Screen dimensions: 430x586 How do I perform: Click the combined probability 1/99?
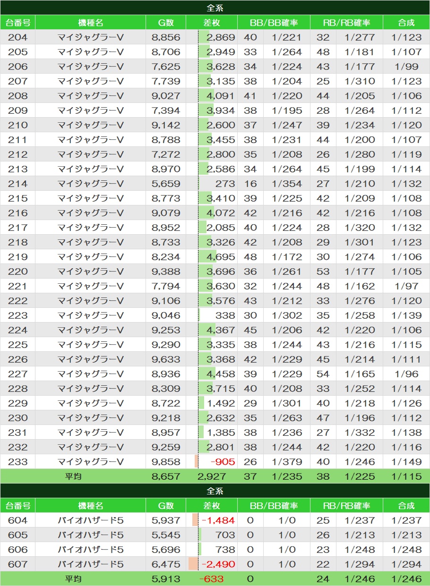pos(406,67)
